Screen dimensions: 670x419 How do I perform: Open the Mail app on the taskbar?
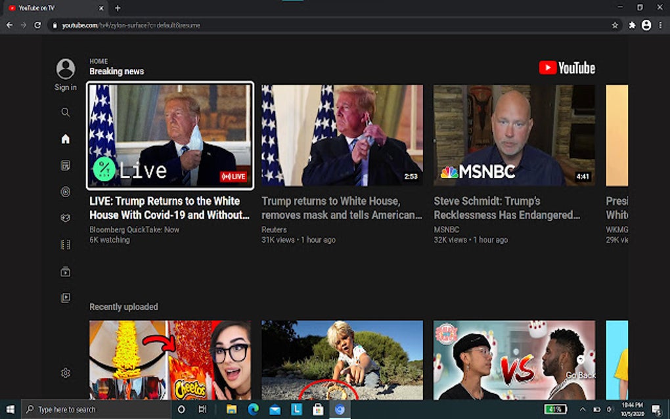[275, 410]
